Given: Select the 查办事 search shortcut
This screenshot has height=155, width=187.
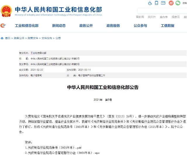Looking at the screenshot, I should [164, 17].
